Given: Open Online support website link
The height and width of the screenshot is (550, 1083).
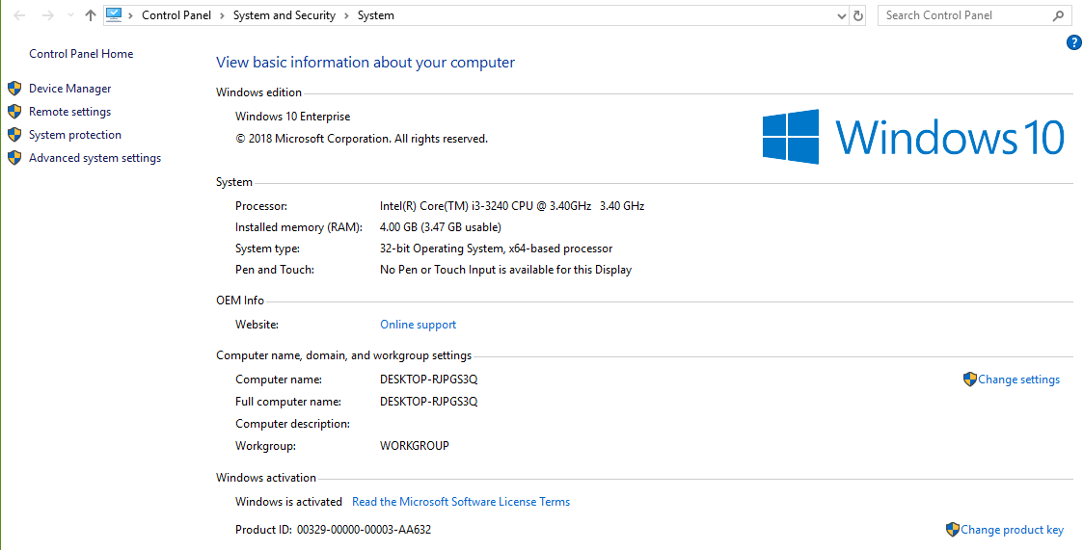Looking at the screenshot, I should 418,325.
